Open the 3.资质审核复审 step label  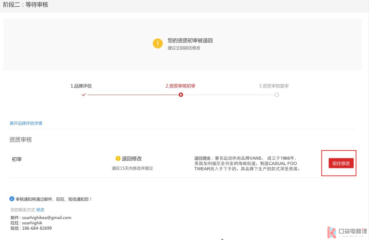(274, 86)
